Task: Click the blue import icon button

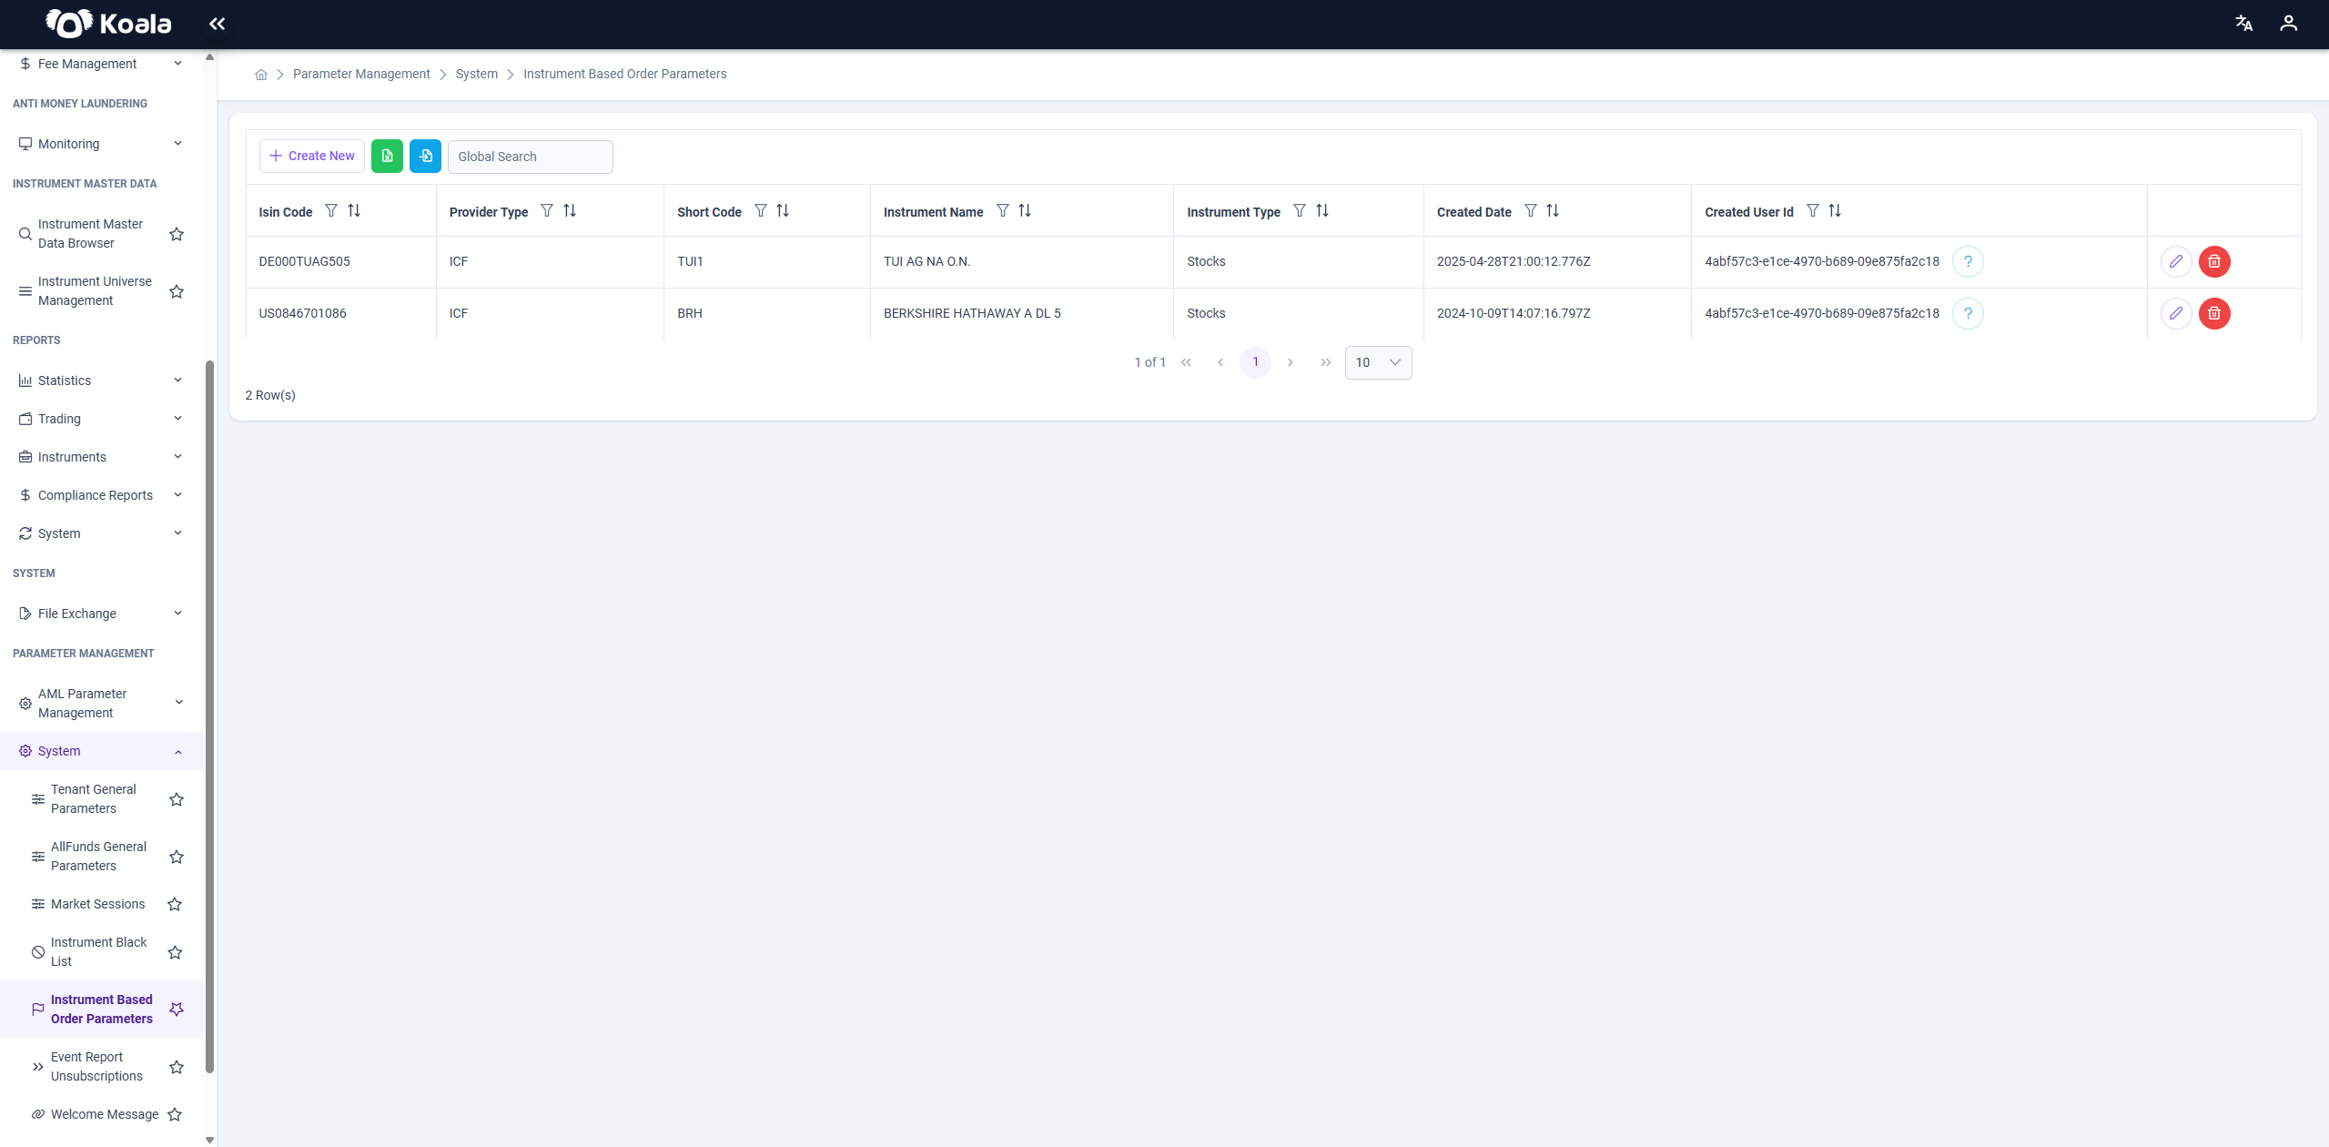Action: (x=425, y=156)
